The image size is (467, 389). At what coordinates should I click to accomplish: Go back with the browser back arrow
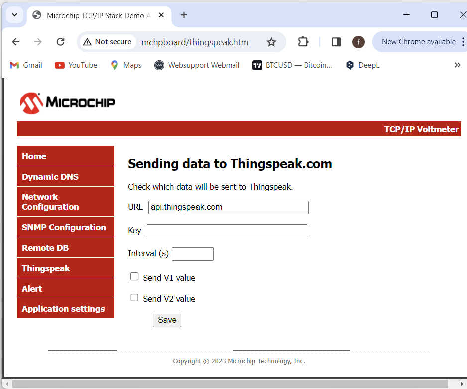coord(16,42)
